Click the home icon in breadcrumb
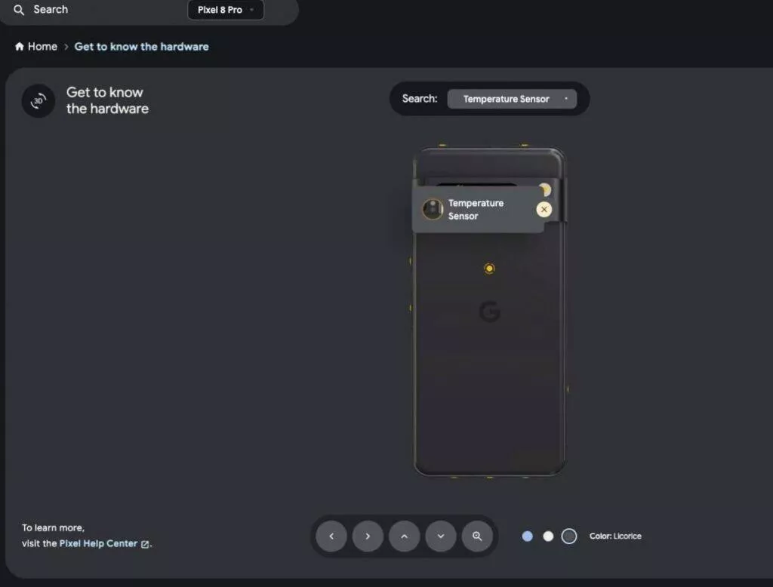The height and width of the screenshot is (587, 773). point(19,46)
